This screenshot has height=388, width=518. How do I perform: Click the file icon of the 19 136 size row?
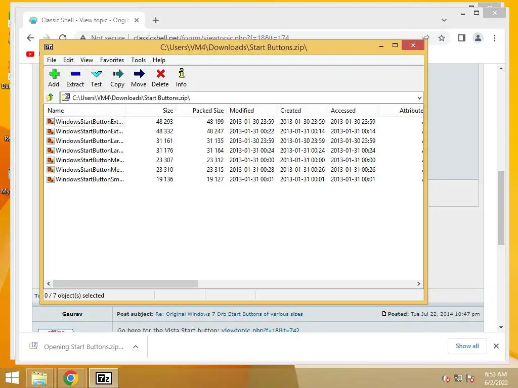(50, 179)
